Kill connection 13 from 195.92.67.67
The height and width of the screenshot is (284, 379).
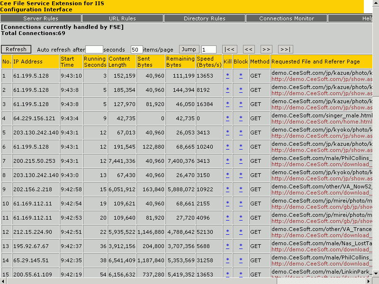point(227,246)
